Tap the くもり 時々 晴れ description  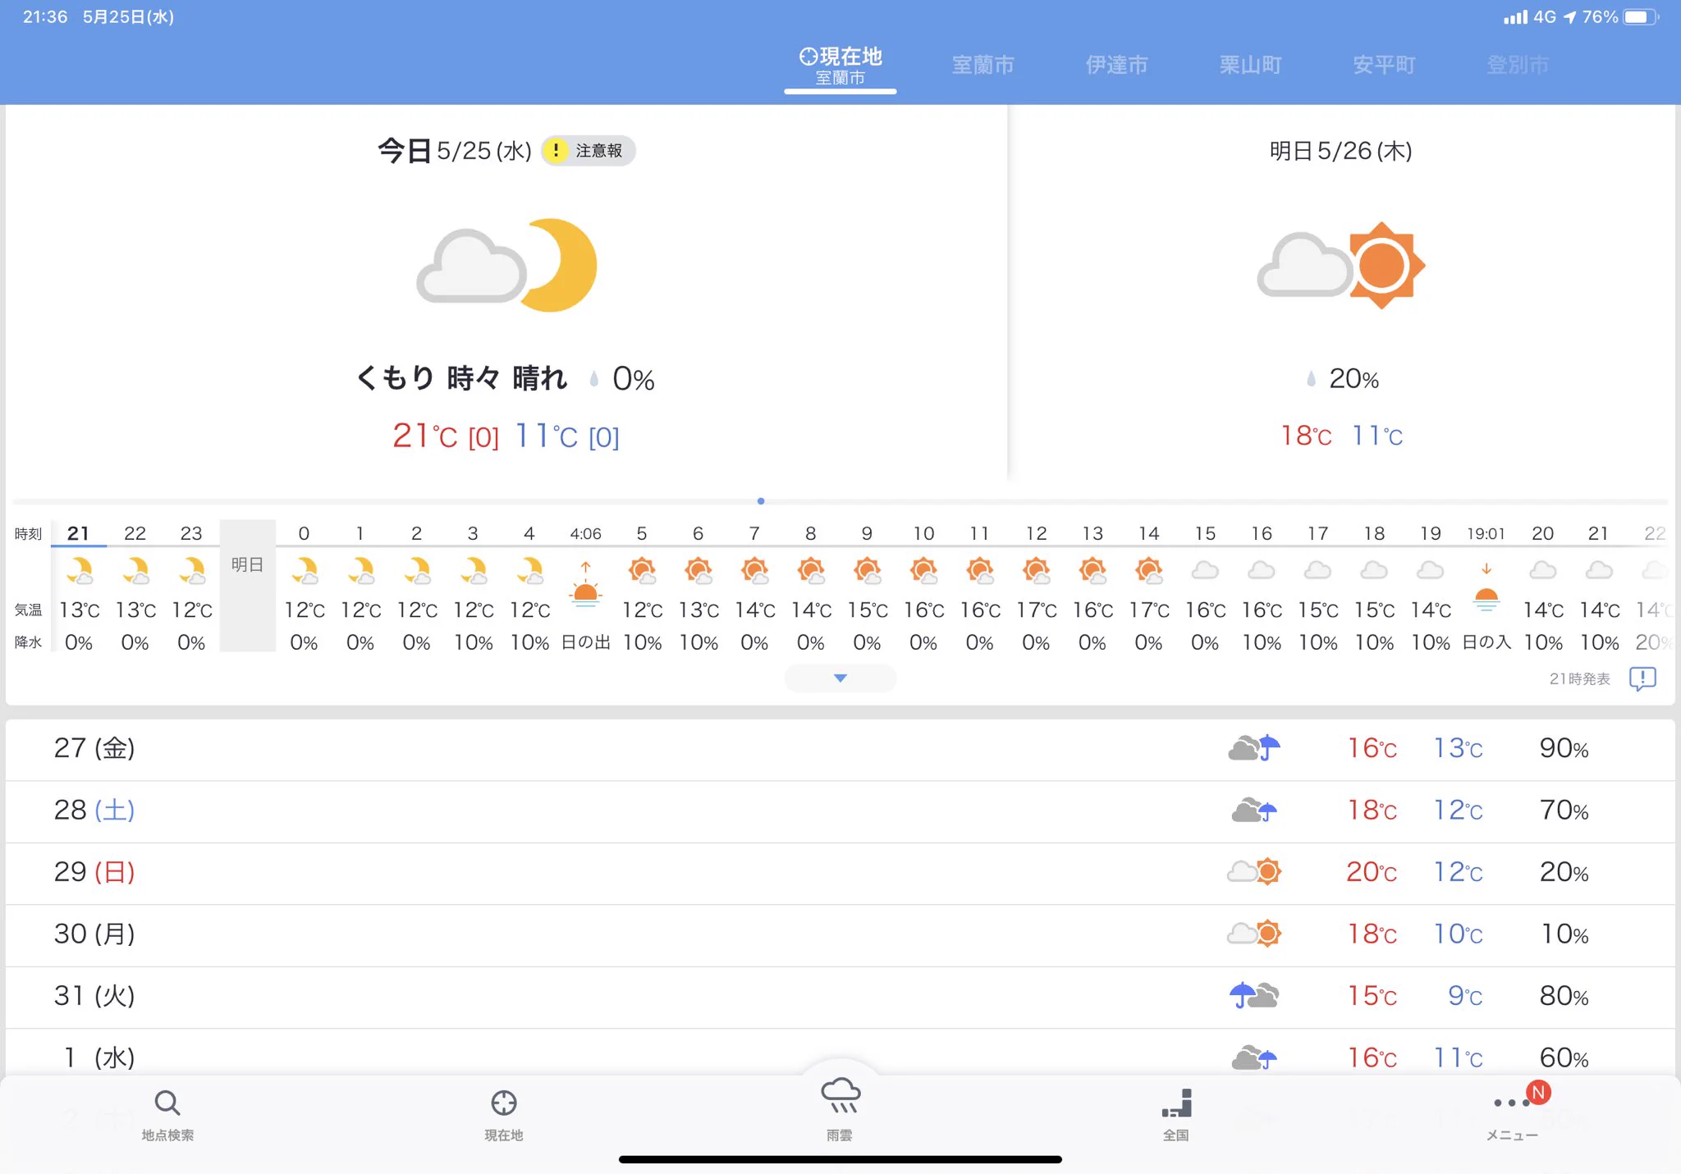pos(462,378)
